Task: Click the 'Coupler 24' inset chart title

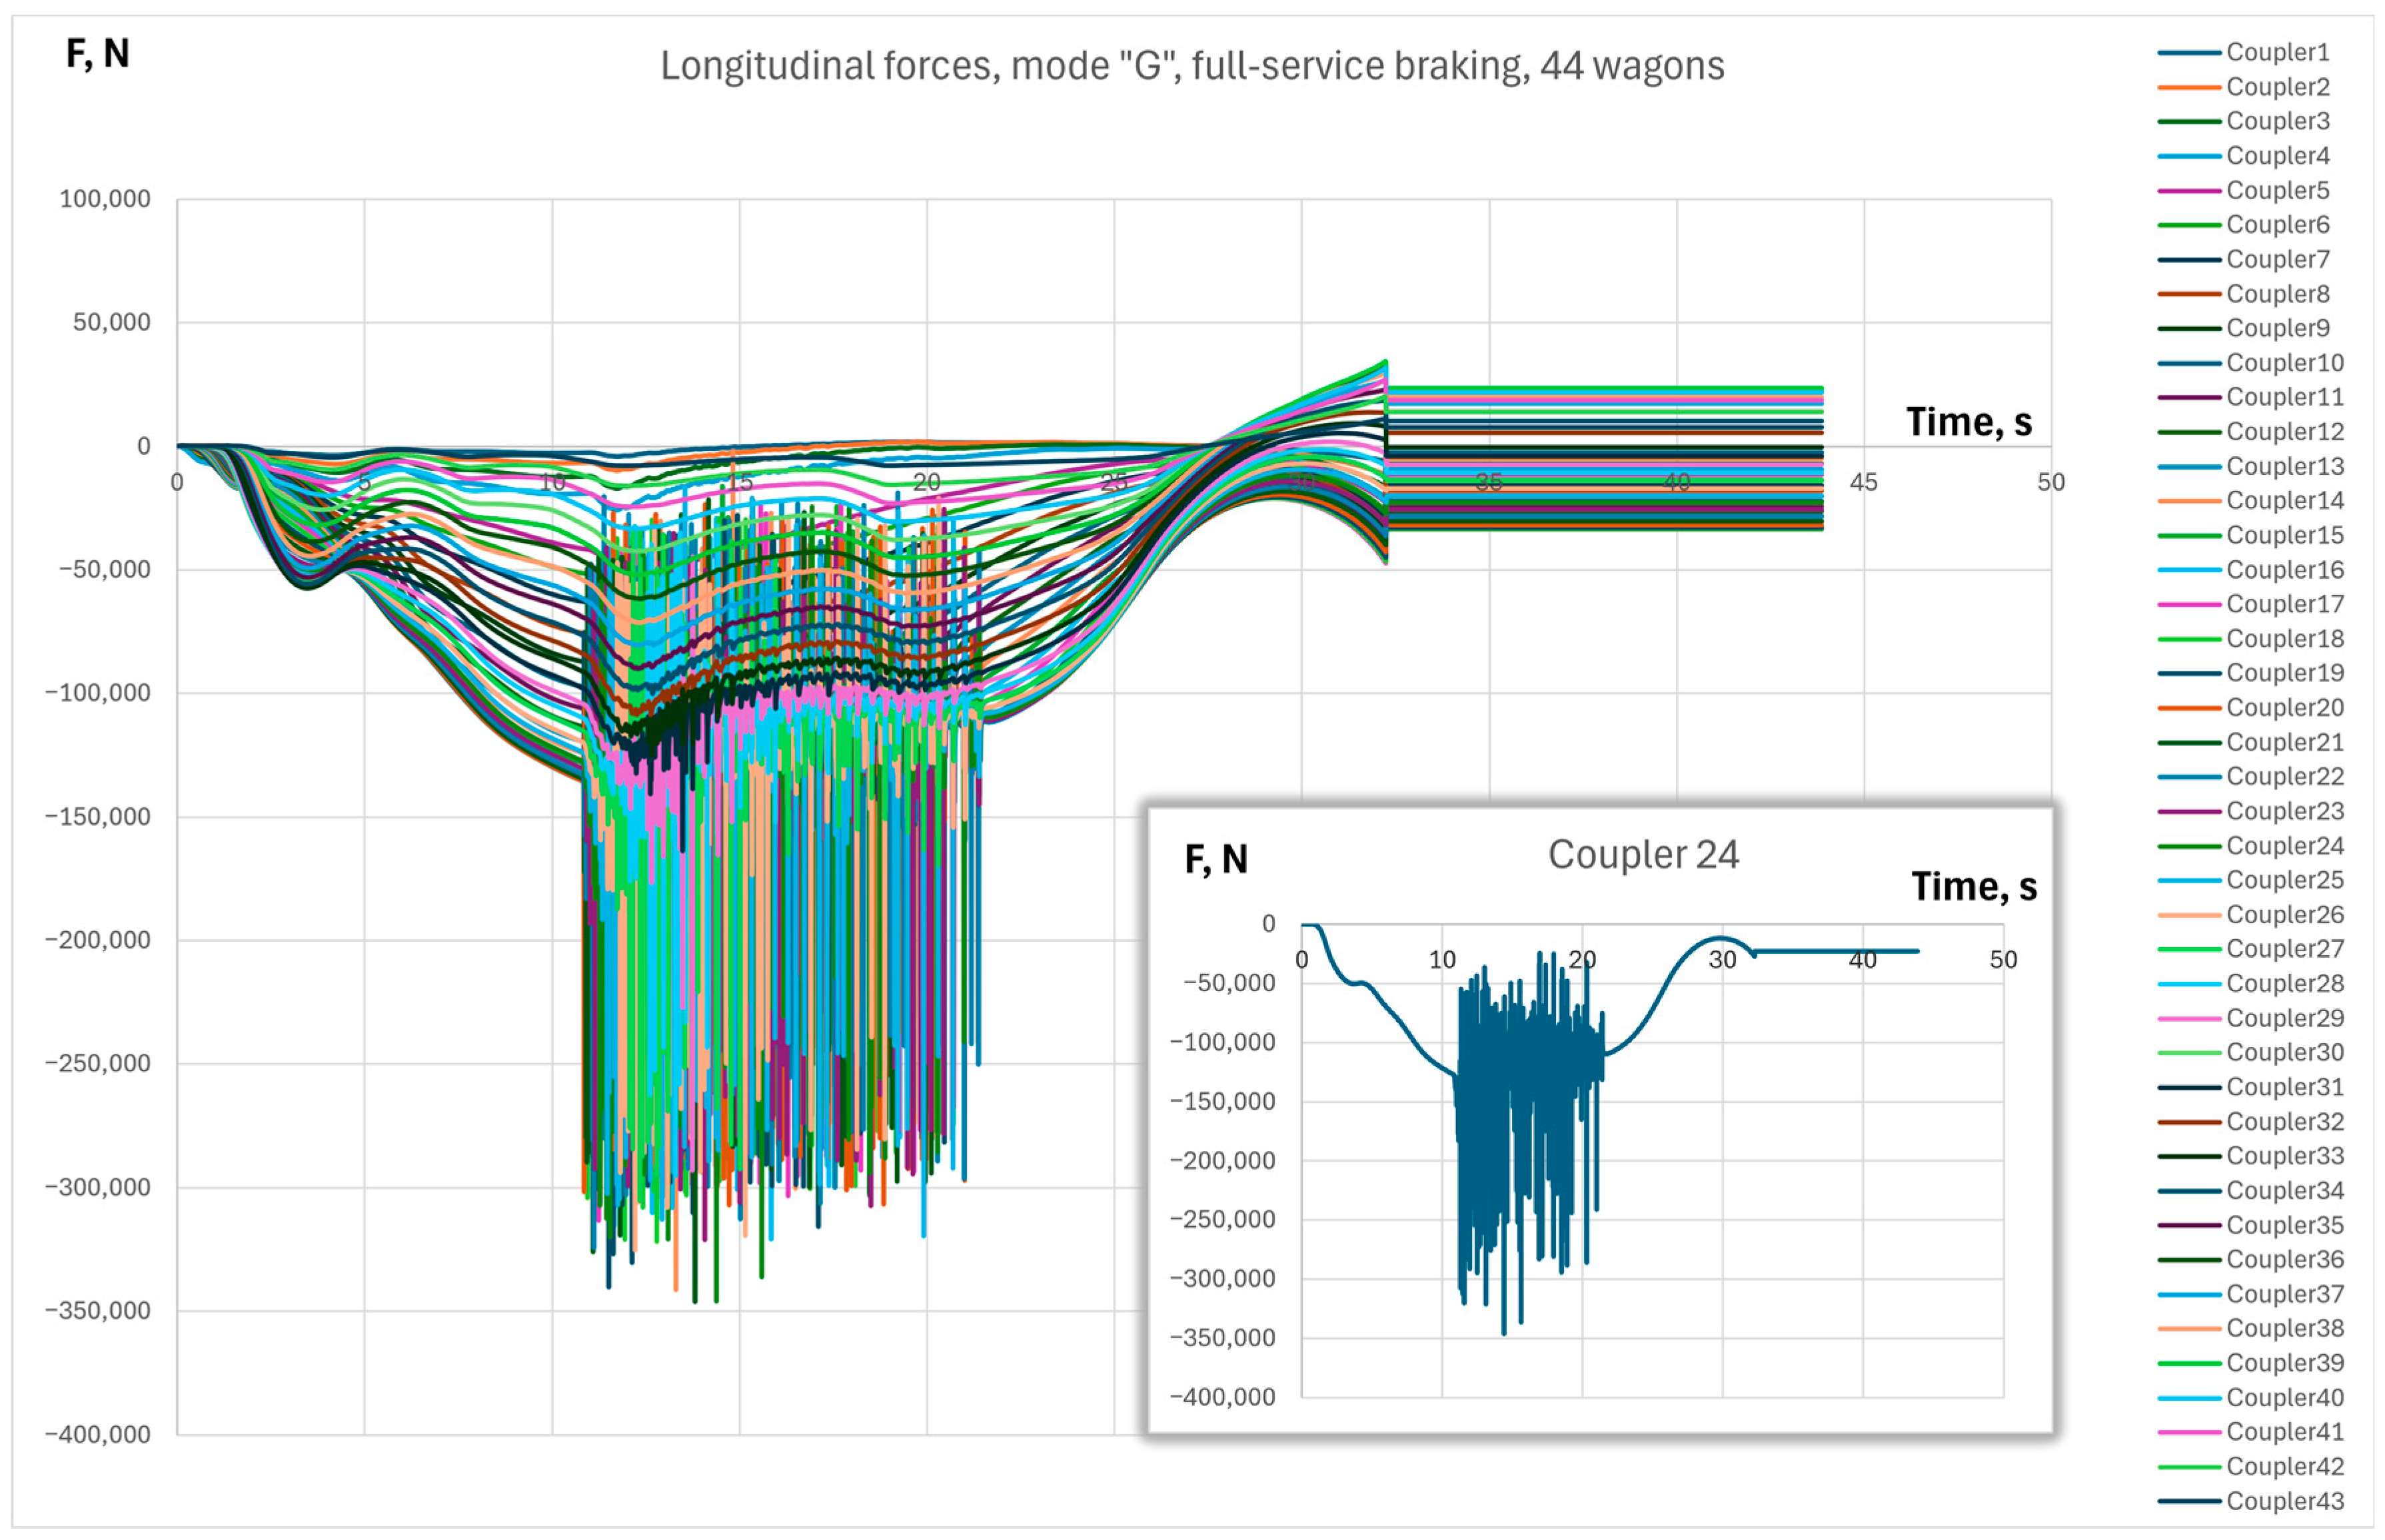Action: pyautogui.click(x=1643, y=854)
